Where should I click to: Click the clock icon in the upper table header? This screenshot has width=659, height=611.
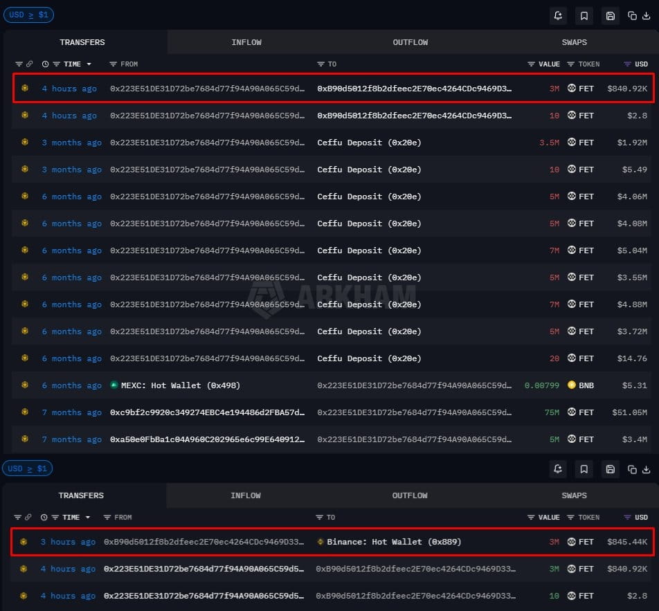tap(46, 64)
